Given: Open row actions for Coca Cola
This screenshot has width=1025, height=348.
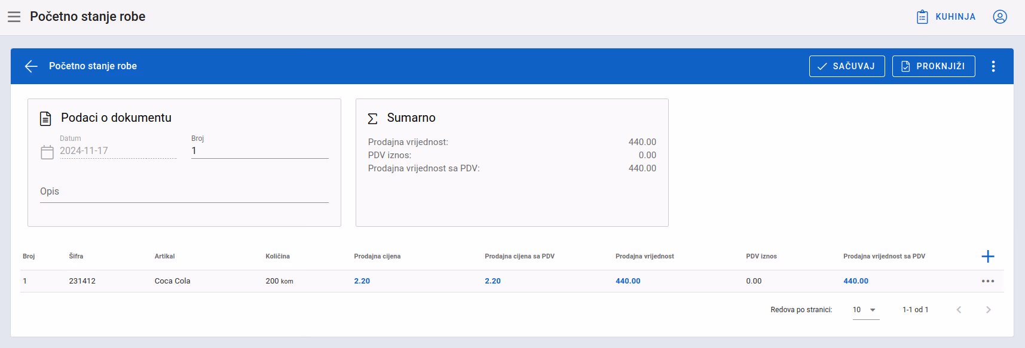Looking at the screenshot, I should tap(988, 281).
